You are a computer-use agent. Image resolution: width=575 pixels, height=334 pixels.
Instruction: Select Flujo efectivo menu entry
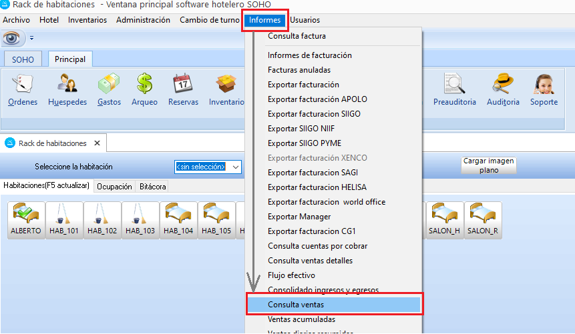pos(291,275)
